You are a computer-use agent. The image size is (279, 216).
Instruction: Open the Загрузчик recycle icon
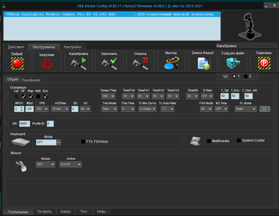(47, 64)
